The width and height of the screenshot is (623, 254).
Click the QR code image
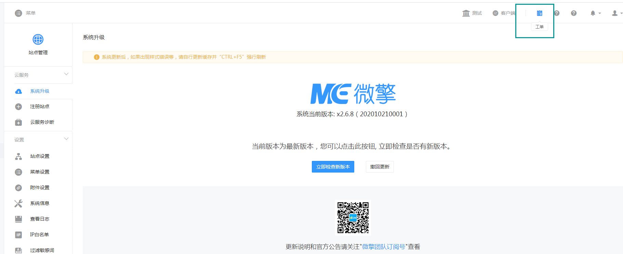(353, 218)
